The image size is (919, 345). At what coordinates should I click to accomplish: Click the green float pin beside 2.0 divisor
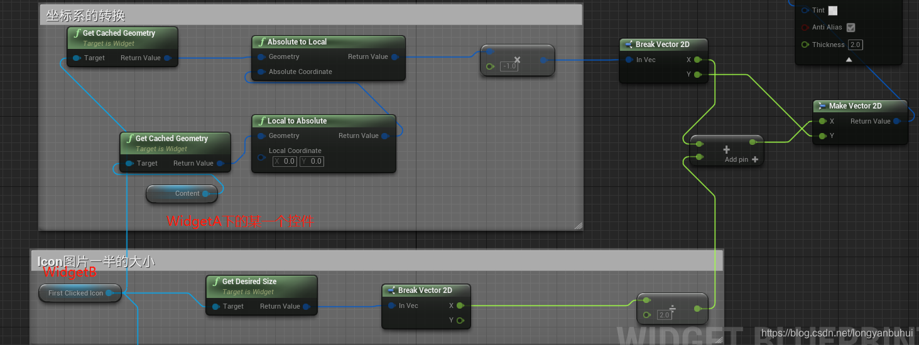click(x=648, y=315)
